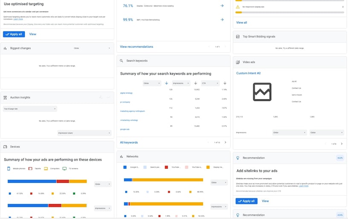Expand the Top-of-page rate dropdown
The width and height of the screenshot is (348, 219).
click(30, 109)
